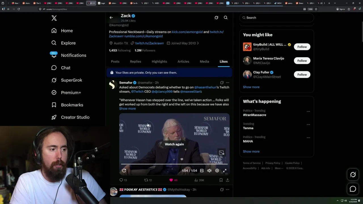Reload page in browser toolbar
Image resolution: width=363 pixels, height=204 pixels.
pos(19,9)
